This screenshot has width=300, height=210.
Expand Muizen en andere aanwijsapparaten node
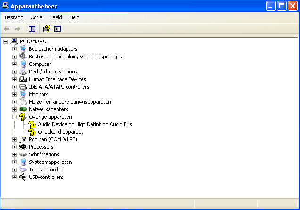coord(14,102)
